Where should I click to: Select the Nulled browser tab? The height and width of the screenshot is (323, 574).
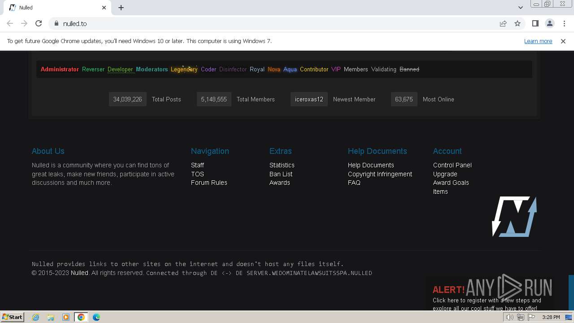pyautogui.click(x=58, y=8)
